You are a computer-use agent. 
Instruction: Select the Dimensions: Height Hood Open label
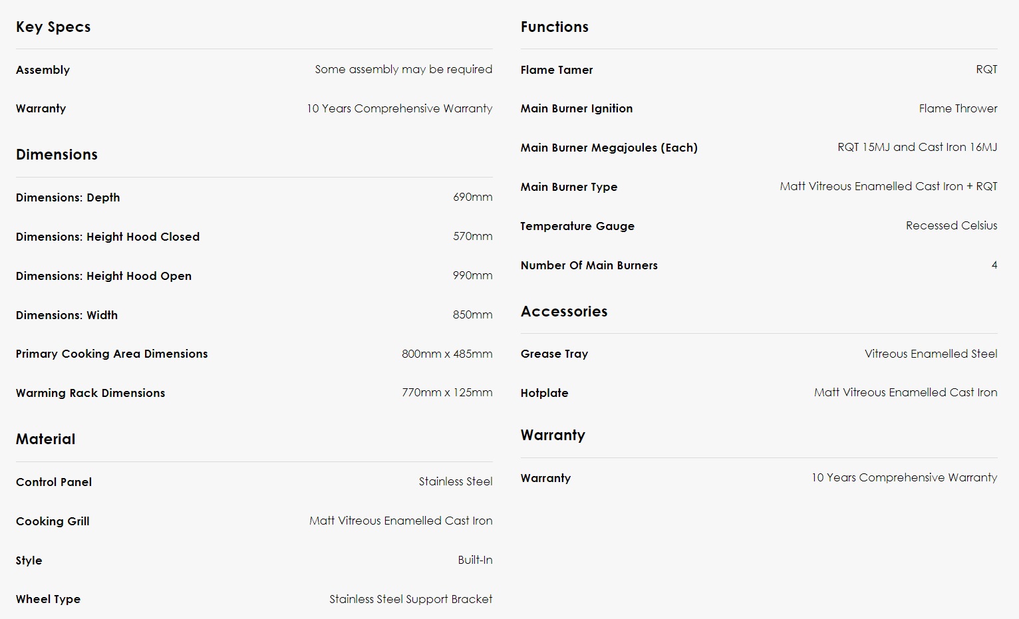[104, 276]
